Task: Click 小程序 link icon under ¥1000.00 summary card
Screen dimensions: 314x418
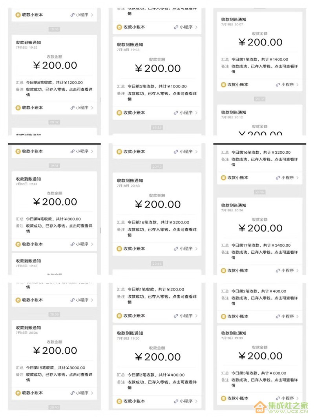Action: point(176,113)
